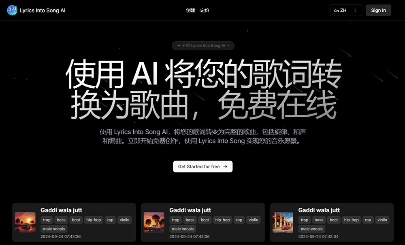Image resolution: width=405 pixels, height=245 pixels.
Task: Select the bass tag in the 07:42:04 card
Action: (319, 220)
